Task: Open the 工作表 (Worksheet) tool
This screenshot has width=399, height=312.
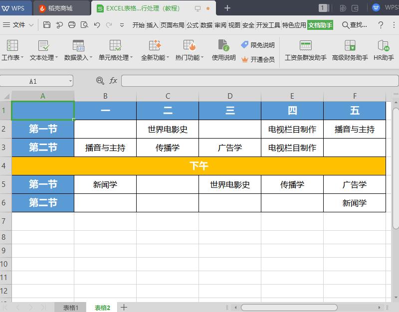Action: (x=12, y=52)
